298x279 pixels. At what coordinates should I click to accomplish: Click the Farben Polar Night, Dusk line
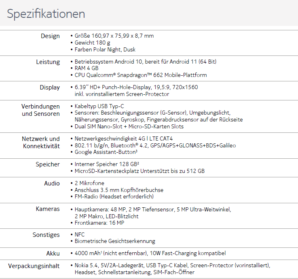pyautogui.click(x=105, y=50)
